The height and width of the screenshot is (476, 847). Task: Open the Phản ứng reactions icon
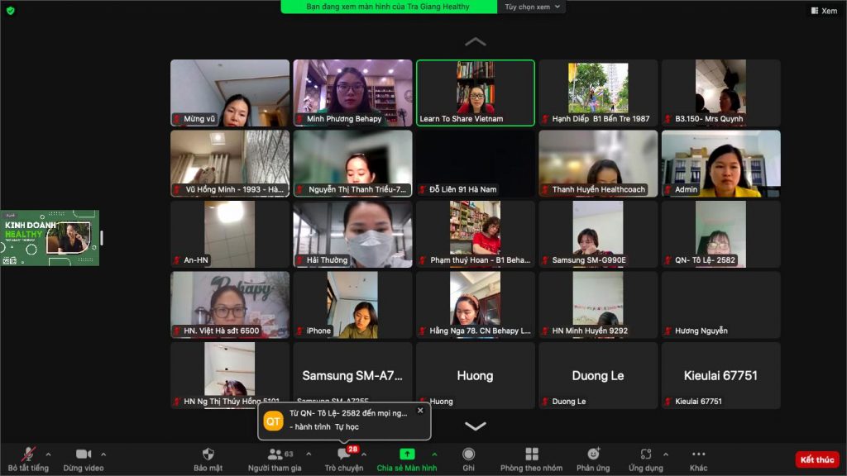pos(593,454)
